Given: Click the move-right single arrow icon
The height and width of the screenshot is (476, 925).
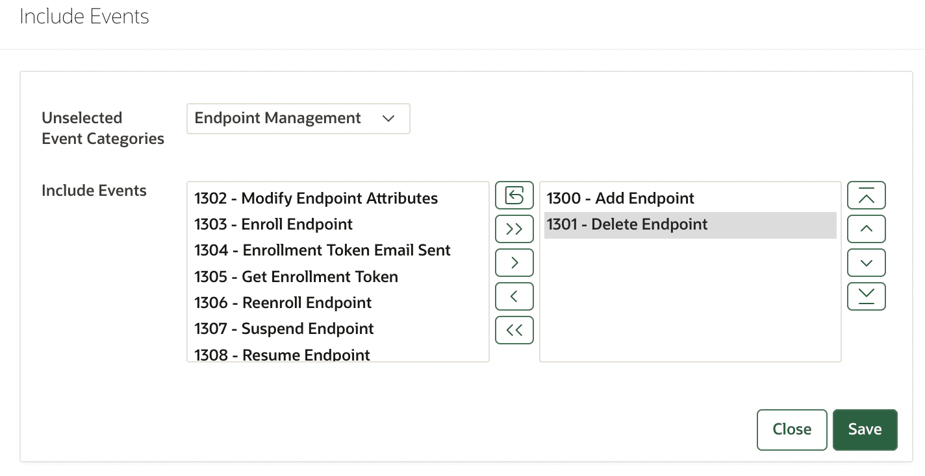Looking at the screenshot, I should [x=514, y=262].
